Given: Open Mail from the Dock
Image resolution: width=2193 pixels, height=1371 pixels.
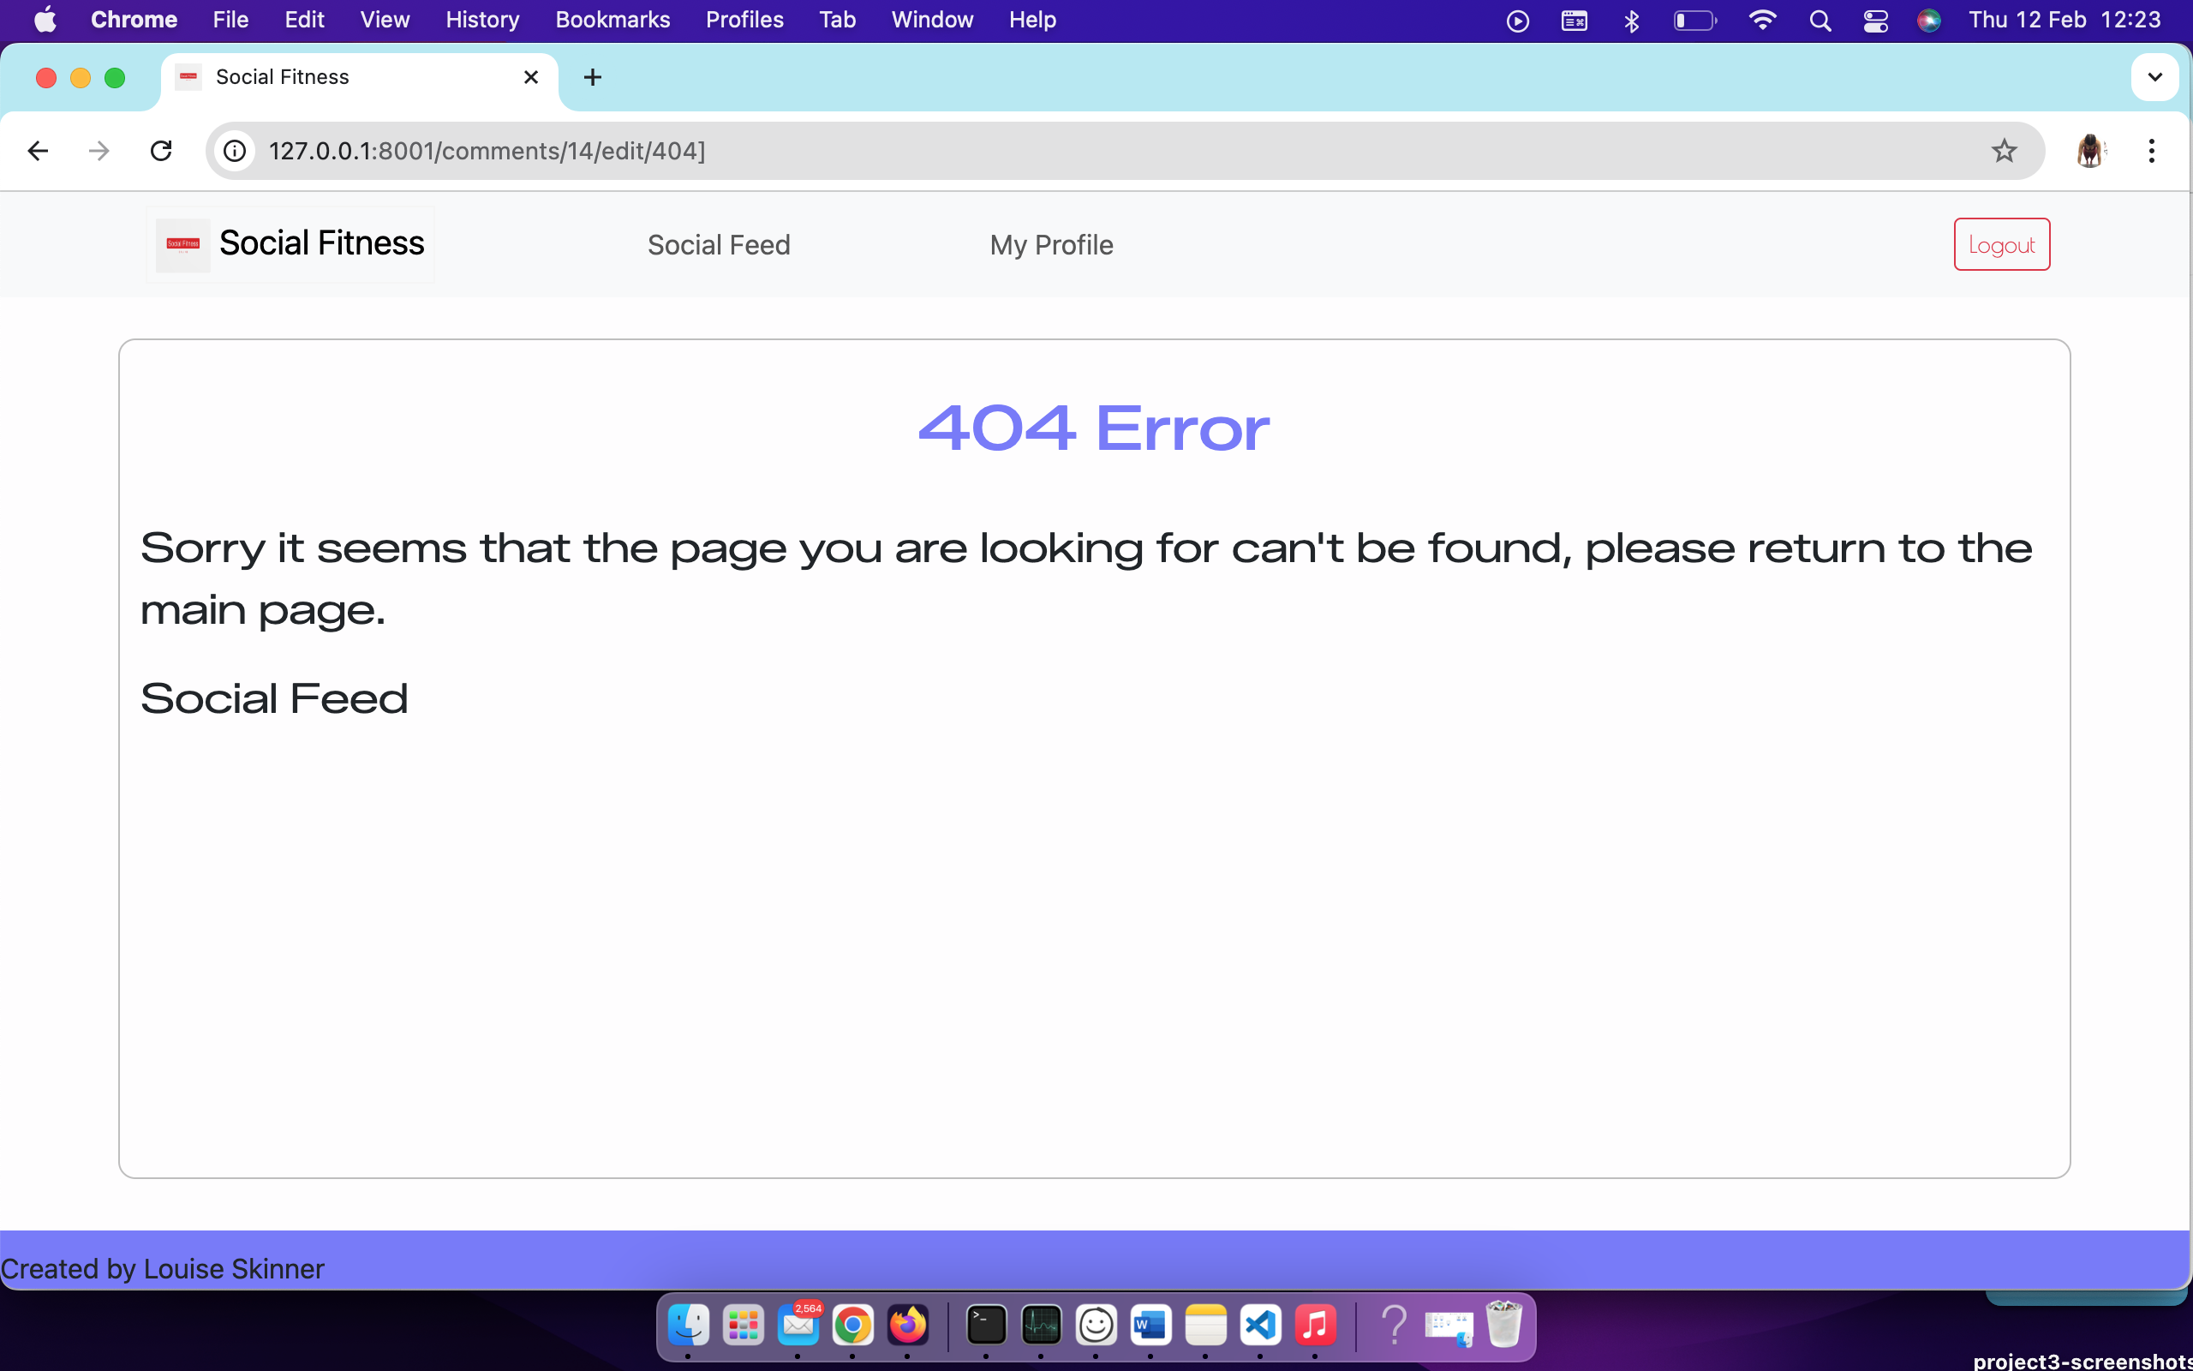Looking at the screenshot, I should [798, 1325].
